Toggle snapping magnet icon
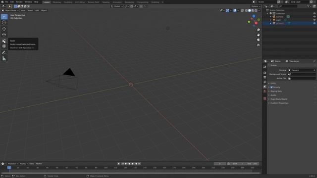317x178 pixels. 132,6
